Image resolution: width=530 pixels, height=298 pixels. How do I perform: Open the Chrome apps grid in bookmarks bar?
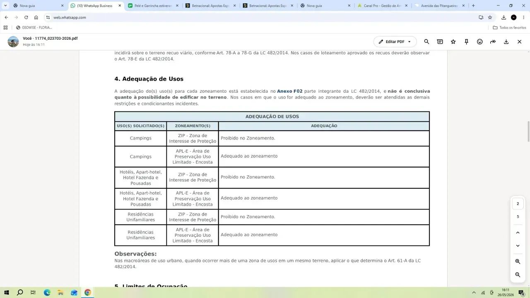[5, 28]
